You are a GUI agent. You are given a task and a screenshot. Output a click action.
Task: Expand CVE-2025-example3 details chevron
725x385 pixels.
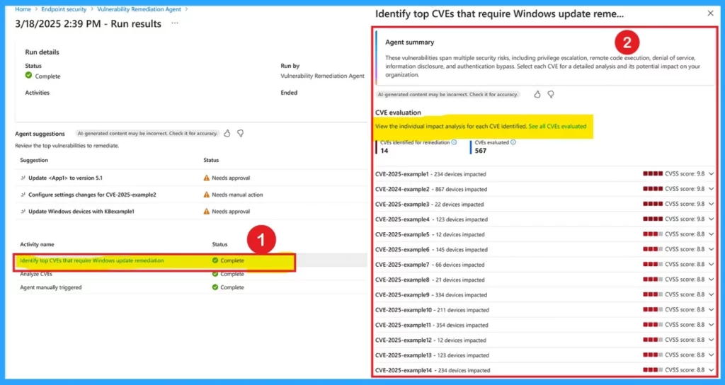711,204
